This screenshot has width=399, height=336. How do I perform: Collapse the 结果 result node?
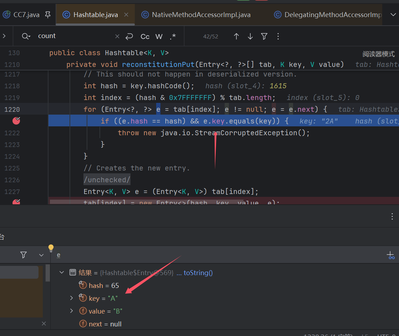62,273
